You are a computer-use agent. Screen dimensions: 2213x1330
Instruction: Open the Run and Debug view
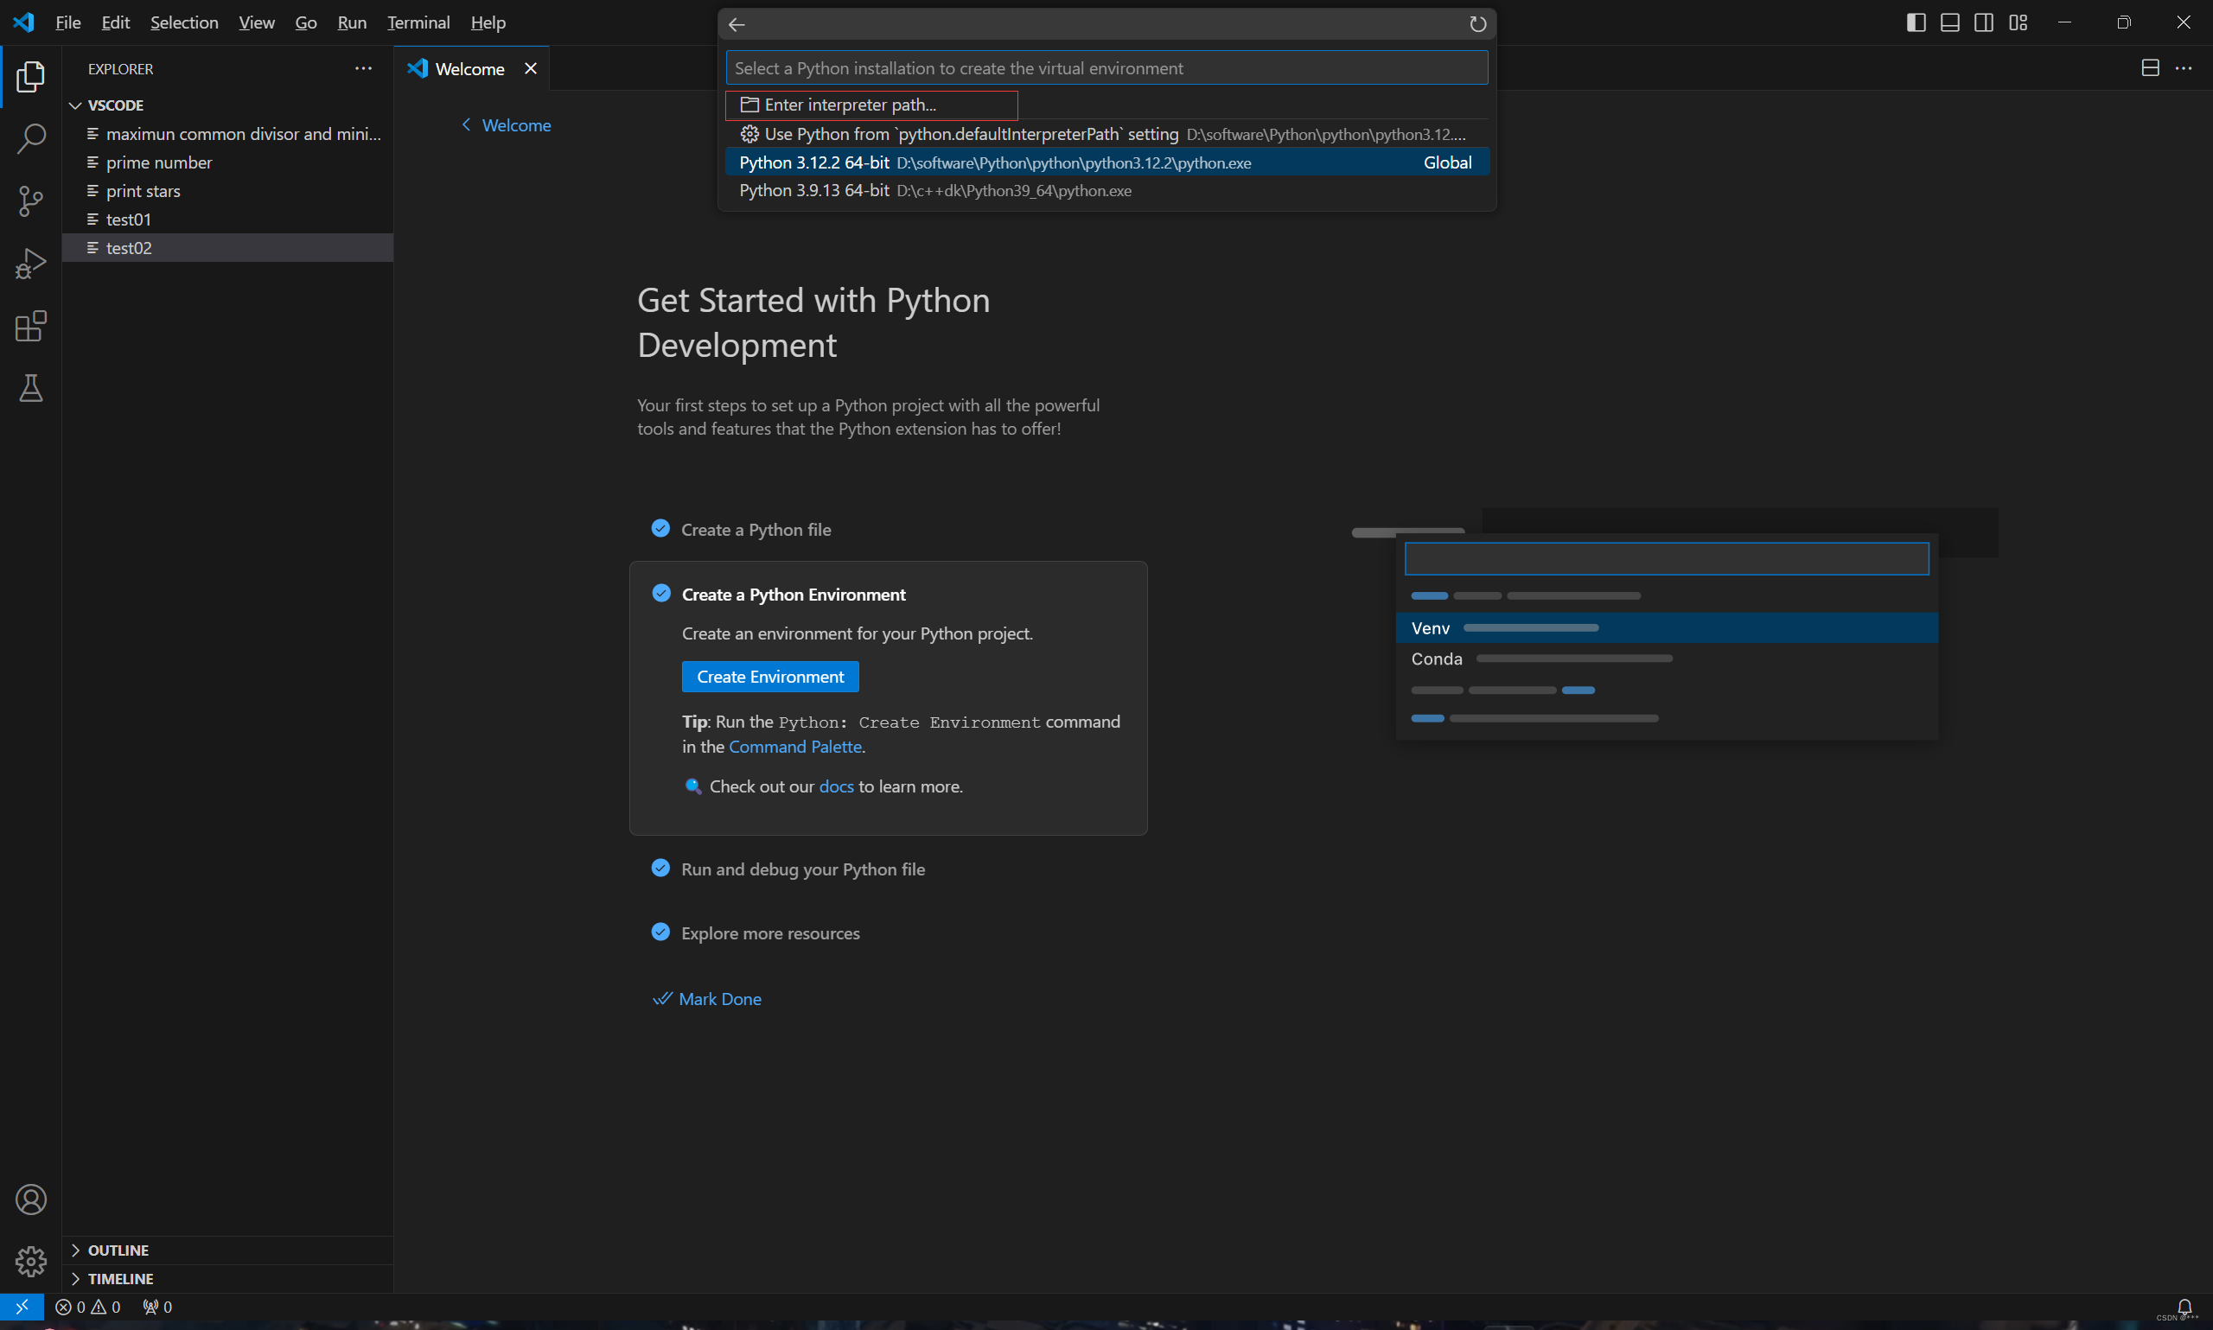[30, 264]
